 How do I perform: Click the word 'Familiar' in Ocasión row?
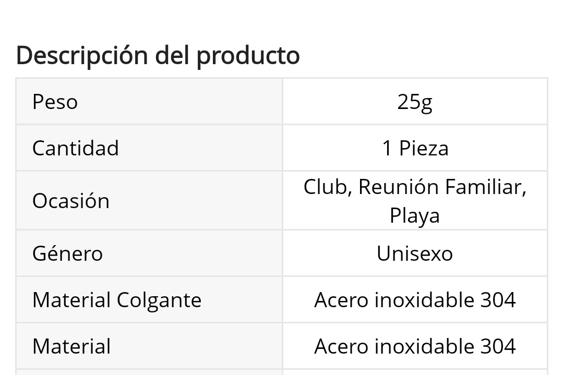483,187
